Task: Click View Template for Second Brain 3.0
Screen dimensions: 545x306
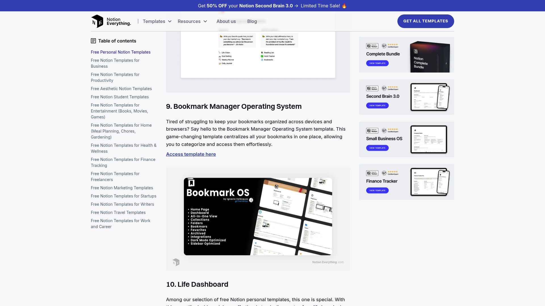Action: (x=377, y=105)
